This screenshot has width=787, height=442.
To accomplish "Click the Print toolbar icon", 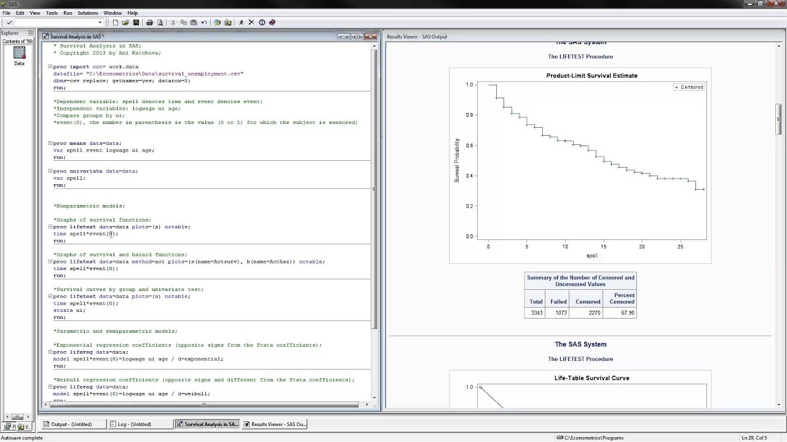I will pyautogui.click(x=149, y=23).
